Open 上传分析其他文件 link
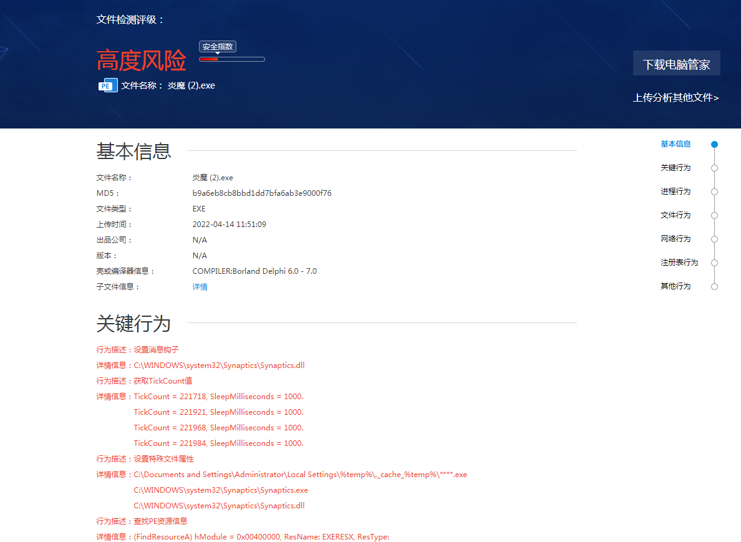 coord(676,98)
